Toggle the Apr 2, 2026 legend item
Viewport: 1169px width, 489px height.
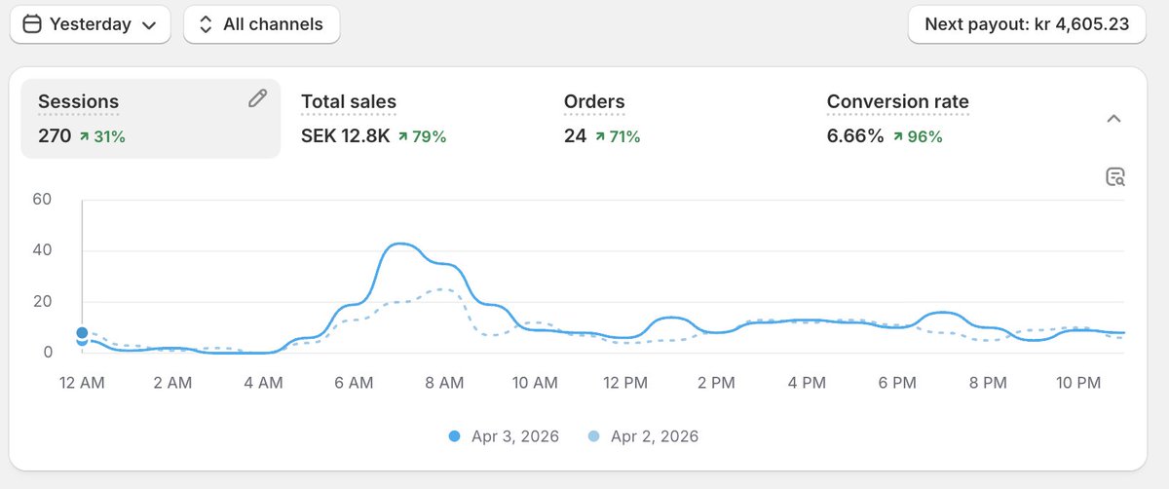(643, 436)
